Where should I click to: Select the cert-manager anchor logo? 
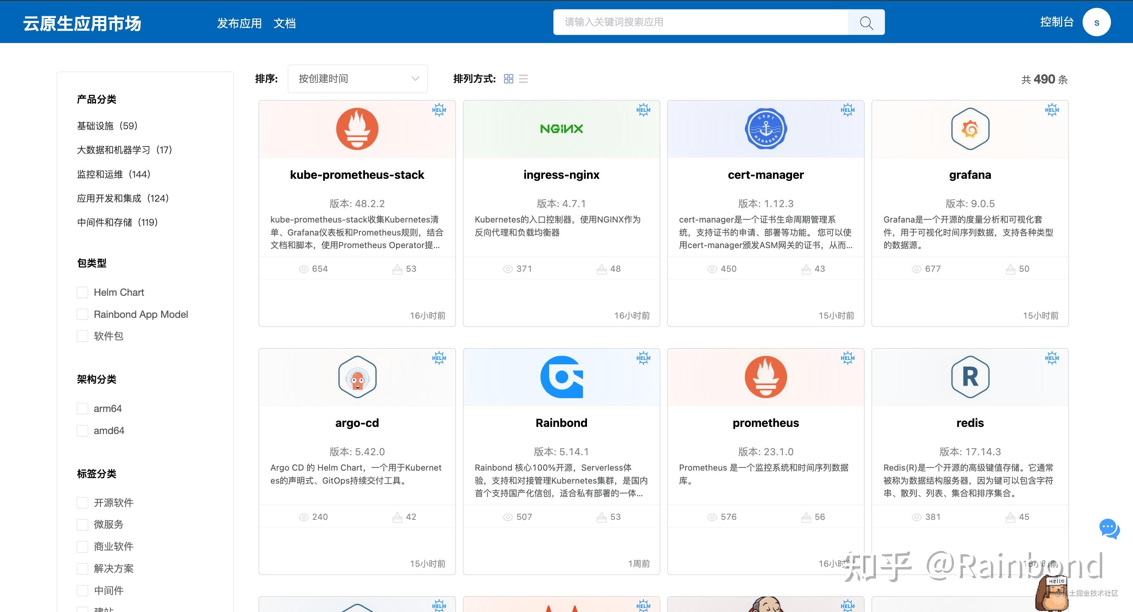point(765,128)
